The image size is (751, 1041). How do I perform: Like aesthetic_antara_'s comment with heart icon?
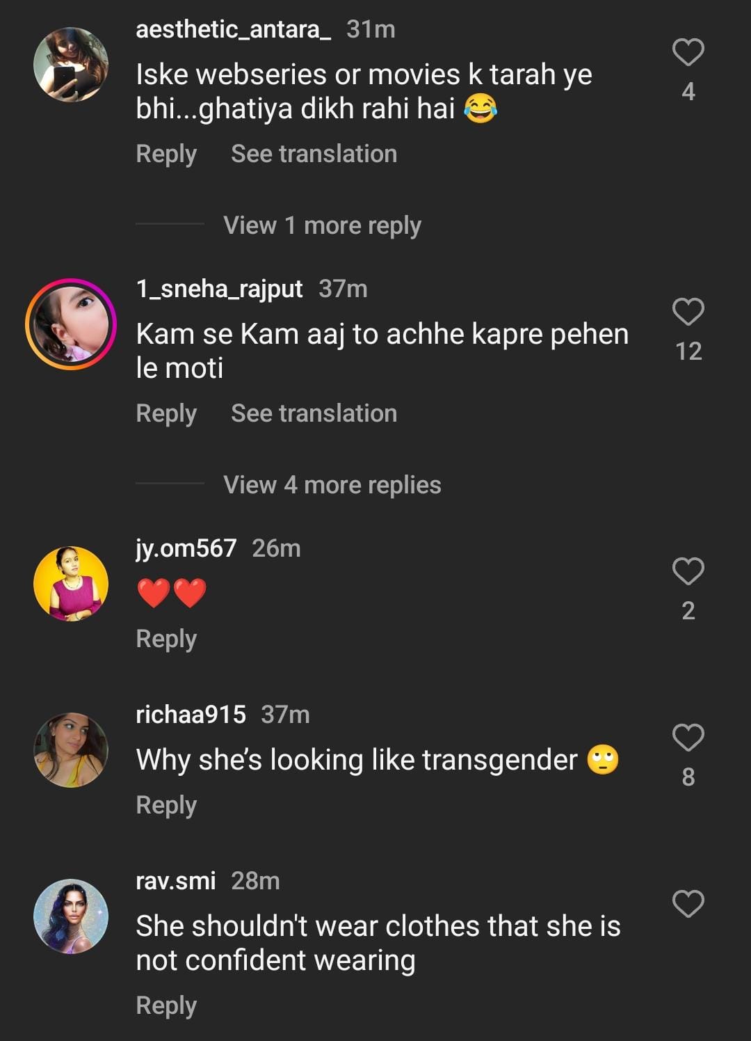click(688, 53)
